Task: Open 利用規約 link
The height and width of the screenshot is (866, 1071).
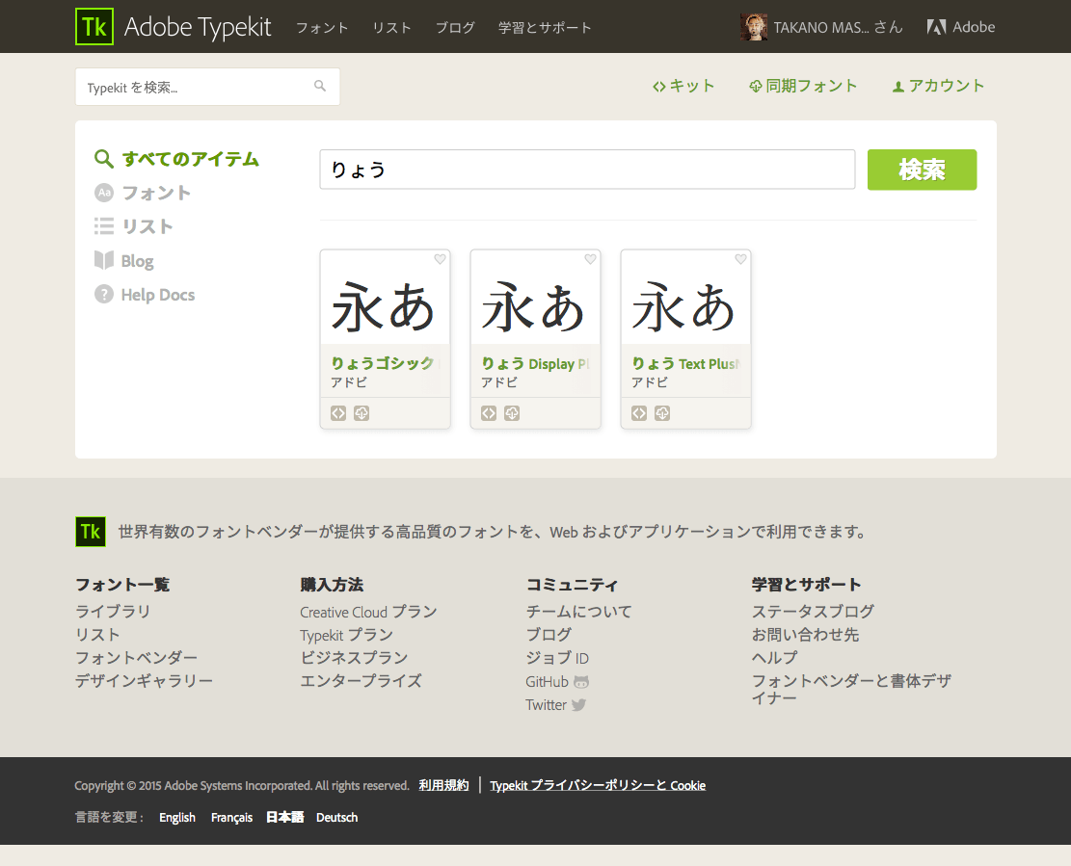Action: [x=444, y=785]
